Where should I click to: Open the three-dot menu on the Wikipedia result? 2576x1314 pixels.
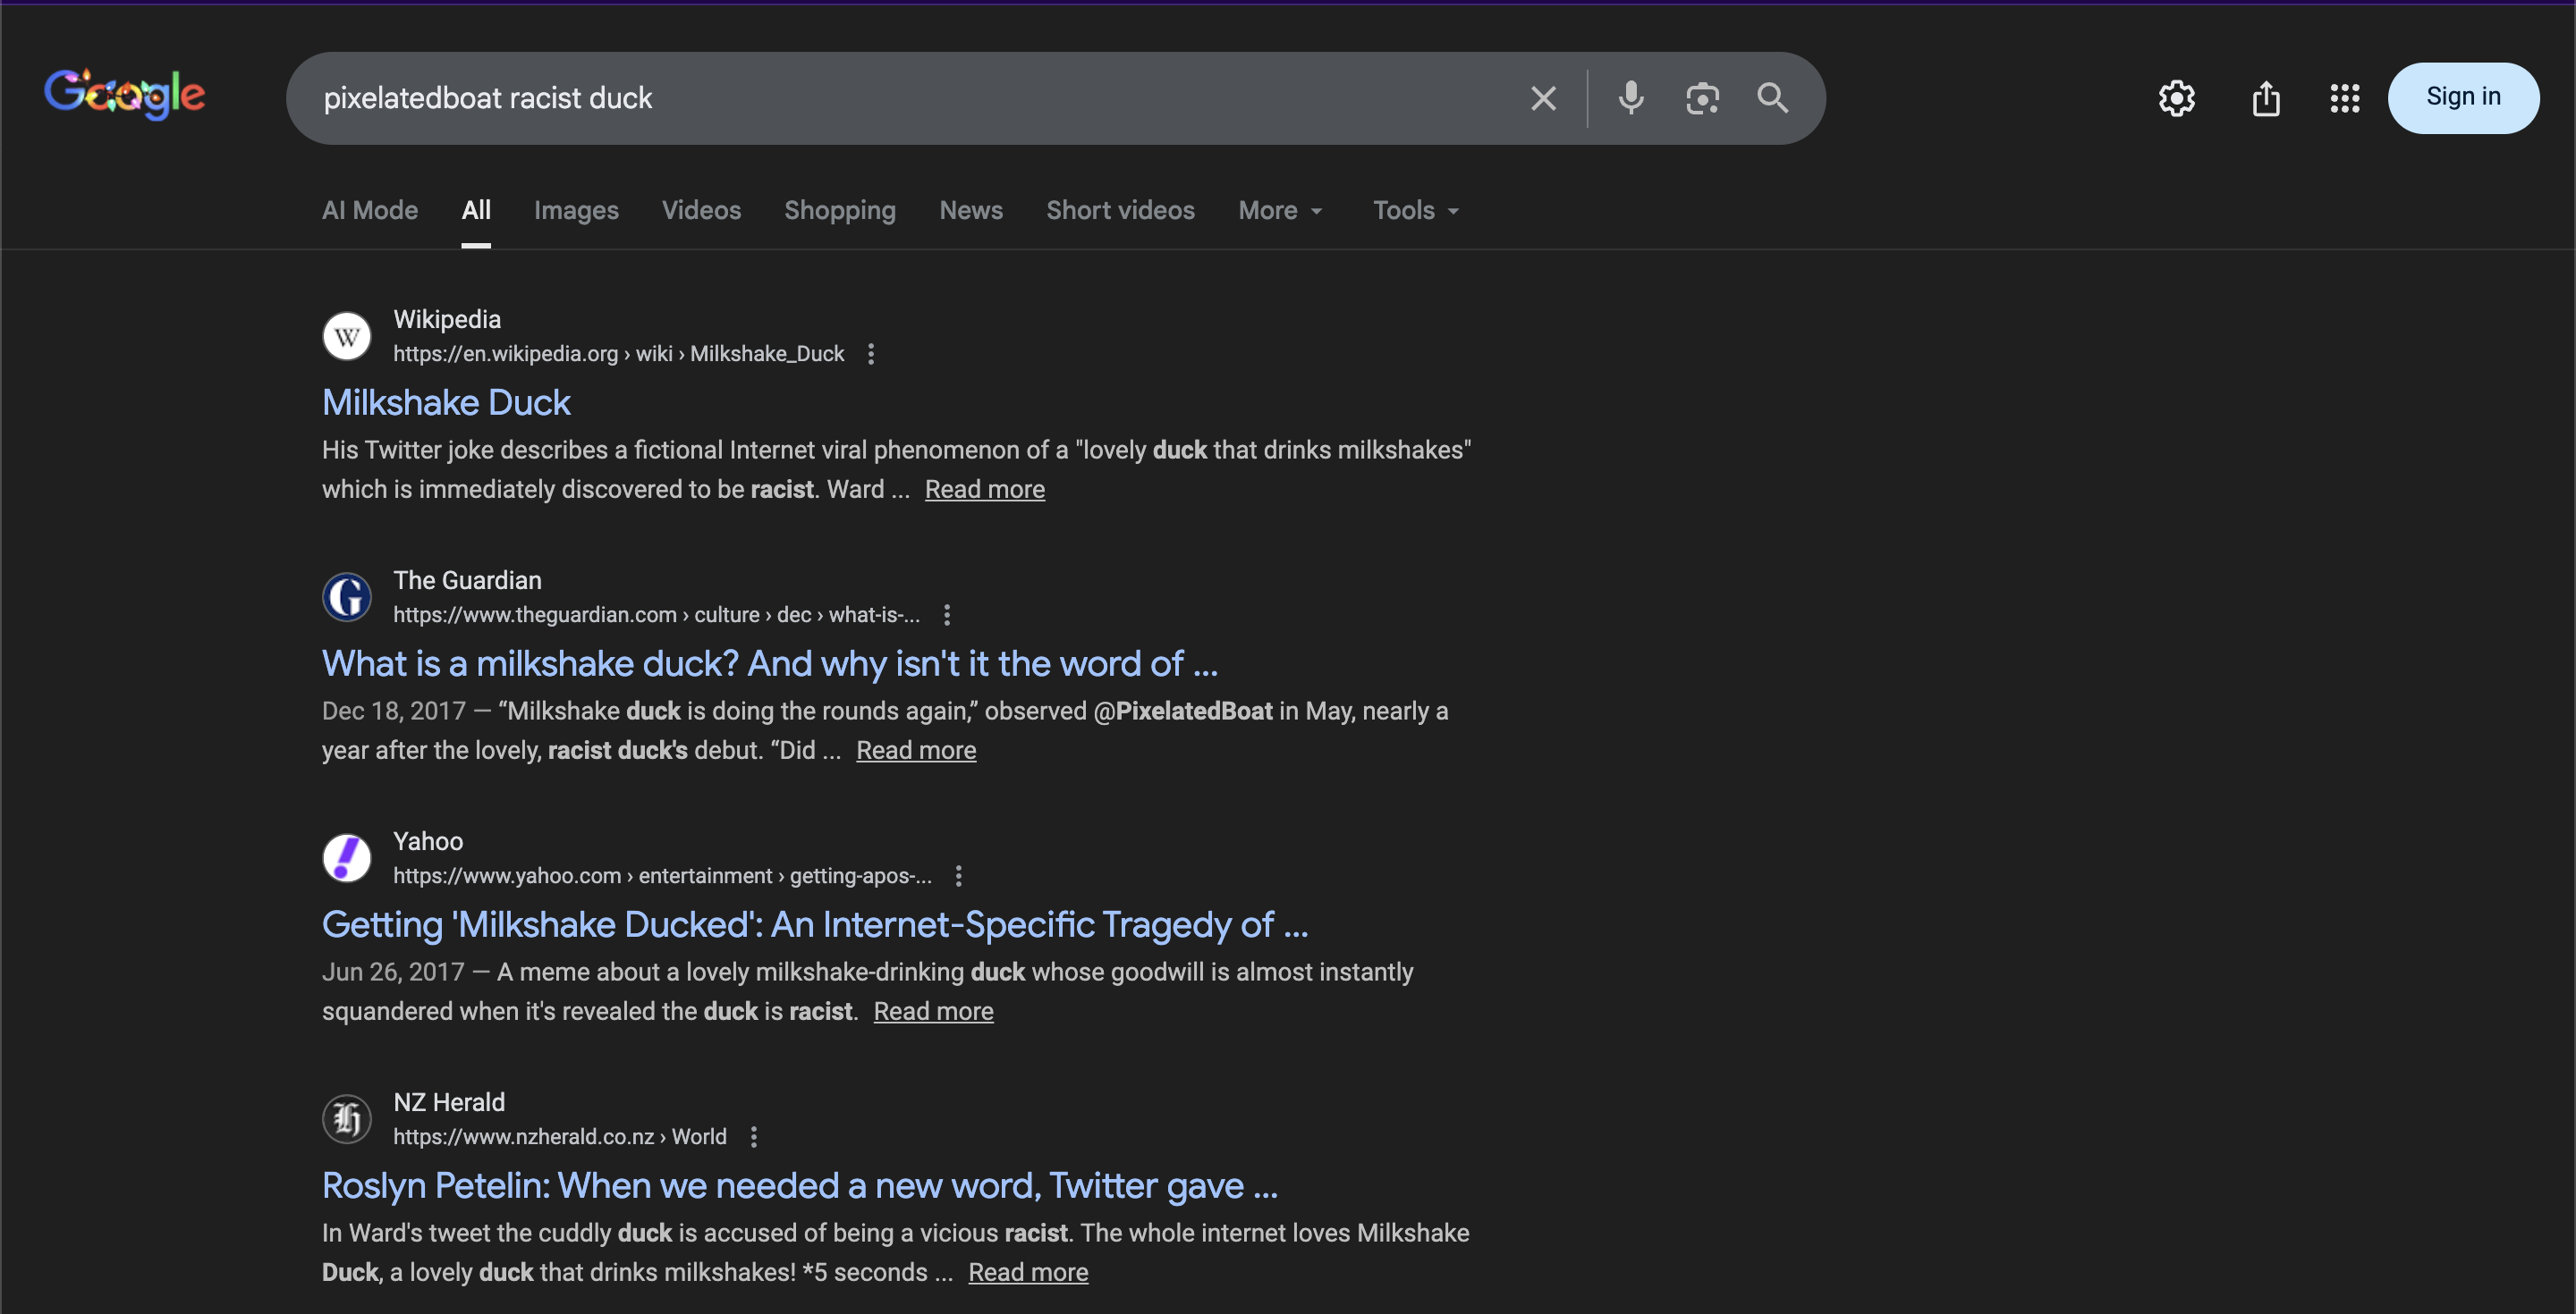870,354
